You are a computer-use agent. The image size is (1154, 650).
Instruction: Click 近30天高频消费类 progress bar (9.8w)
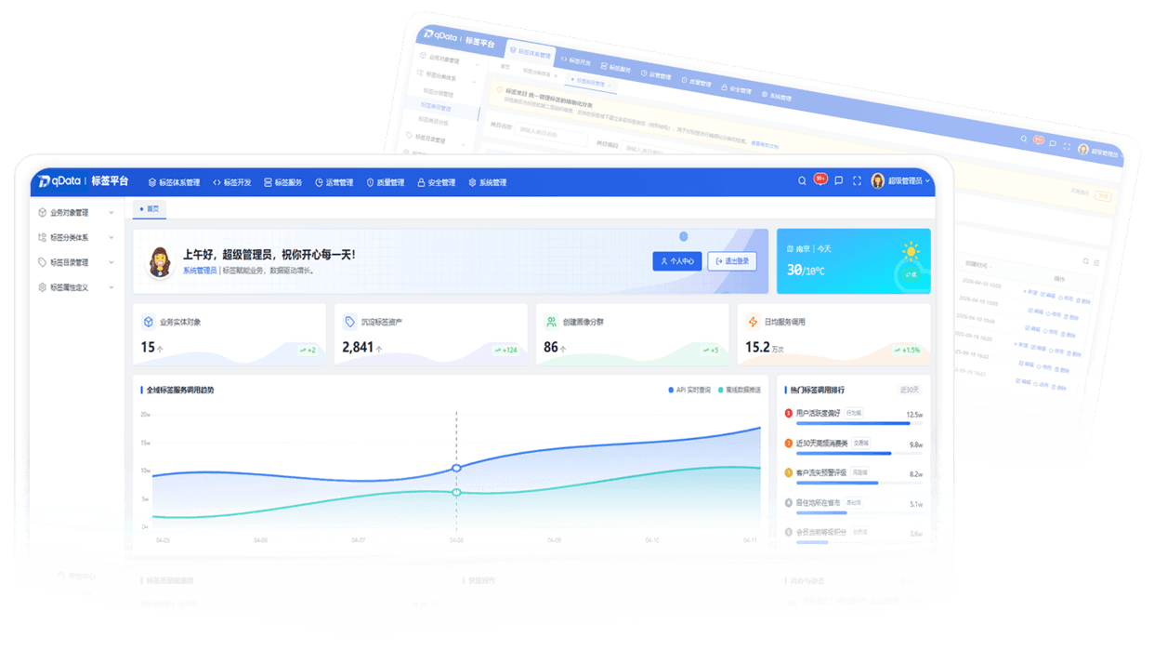point(859,454)
